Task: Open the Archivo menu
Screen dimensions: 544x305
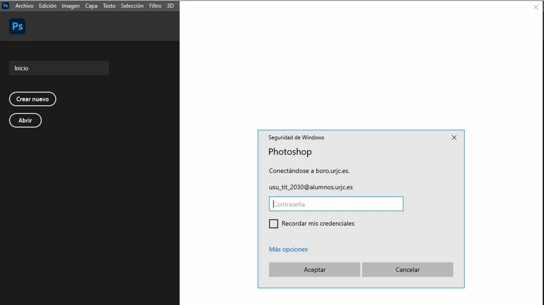Action: click(25, 6)
